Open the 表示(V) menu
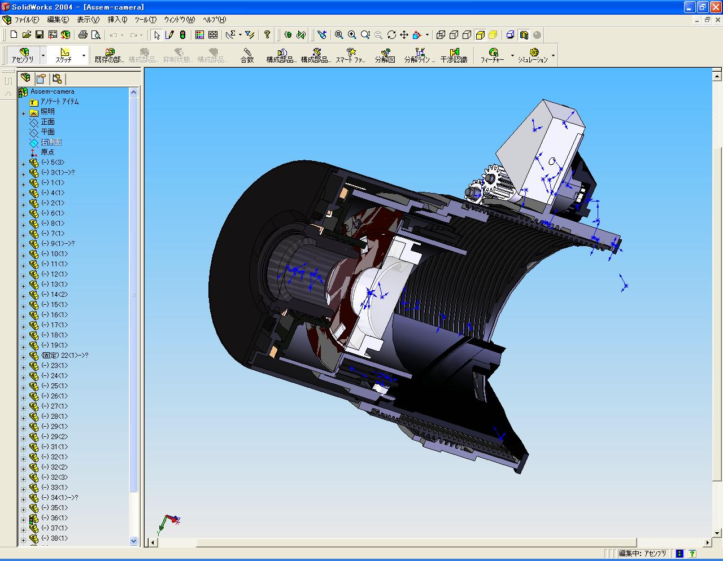Viewport: 723px width, 561px height. 88,20
